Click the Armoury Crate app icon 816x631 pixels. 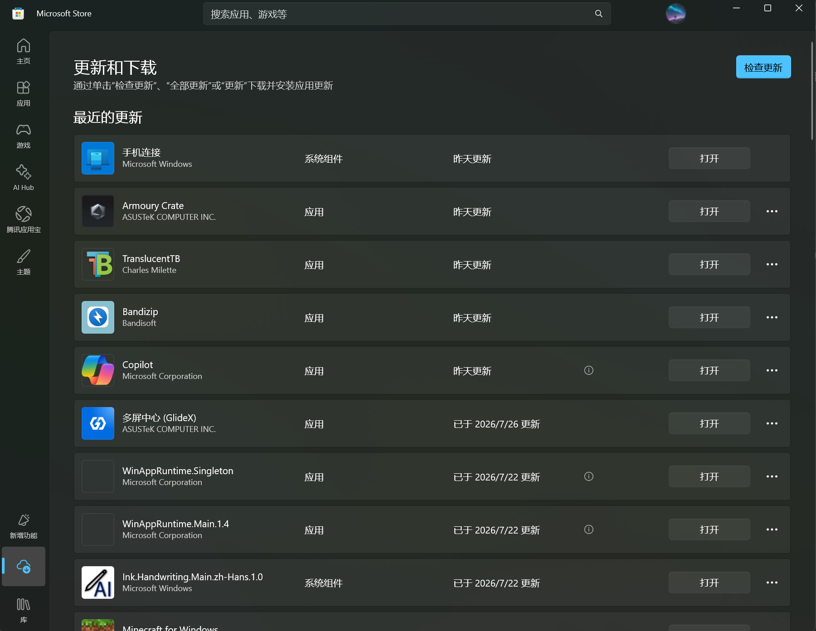[x=98, y=211]
